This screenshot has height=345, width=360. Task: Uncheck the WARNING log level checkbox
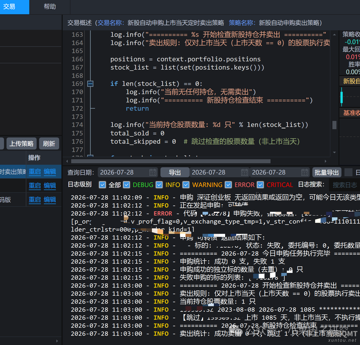[186, 185]
